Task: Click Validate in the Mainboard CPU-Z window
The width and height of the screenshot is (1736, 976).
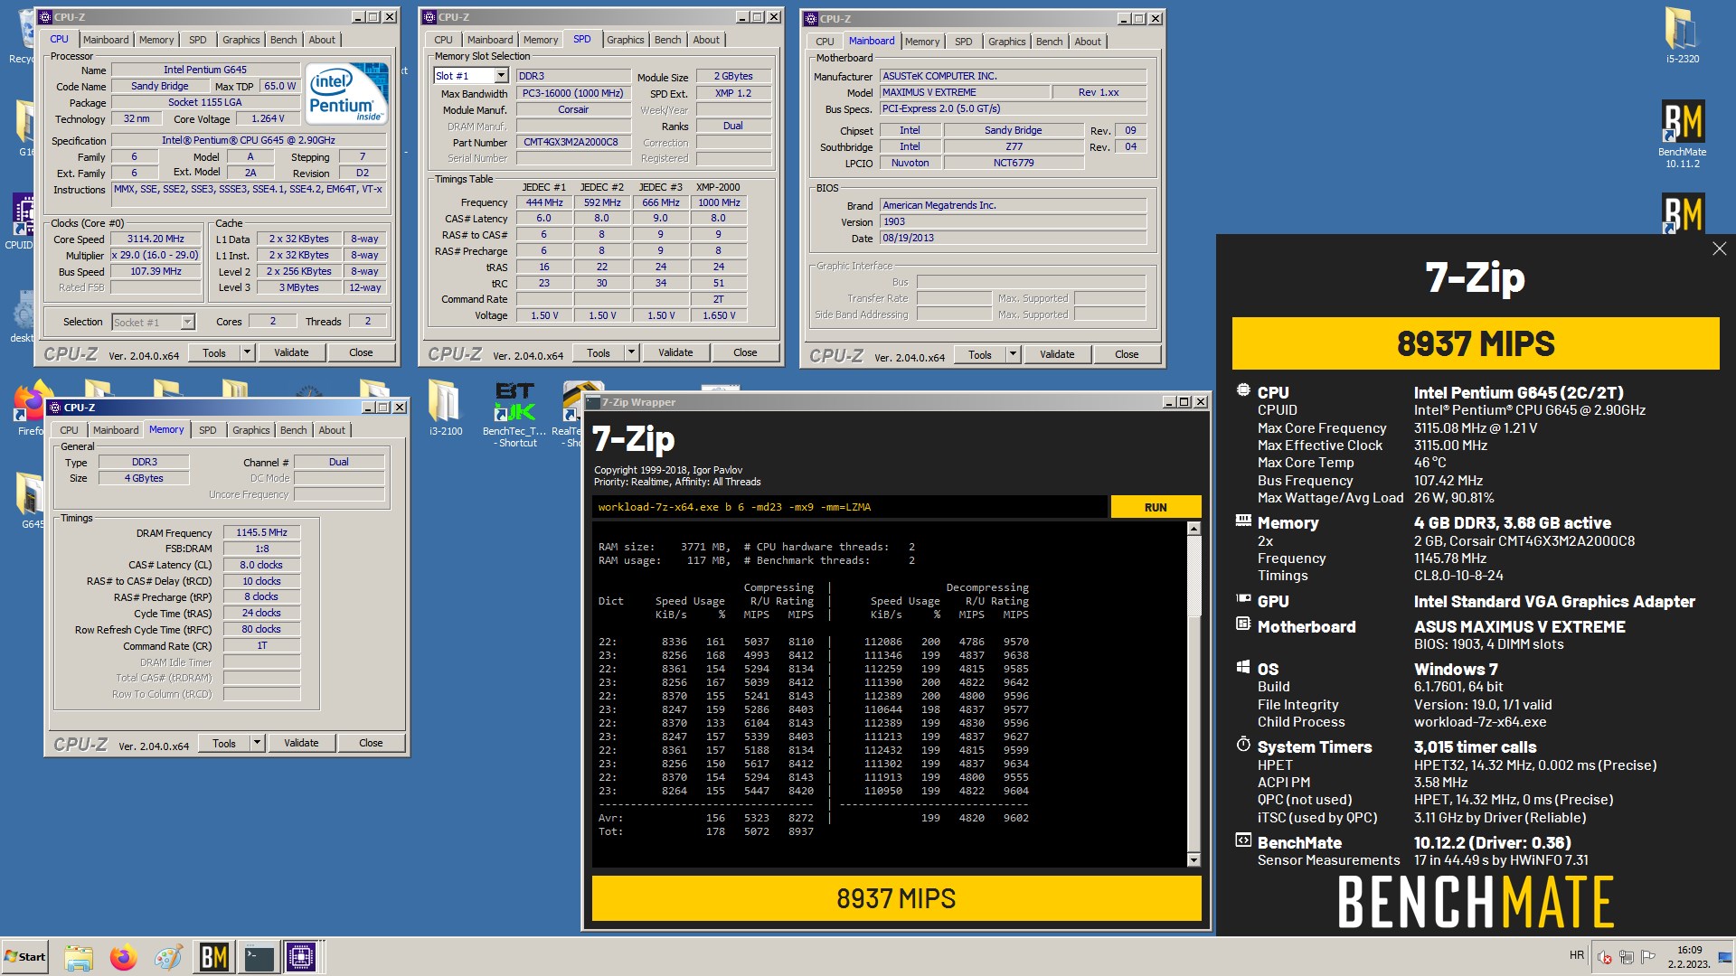Action: pyautogui.click(x=1057, y=355)
